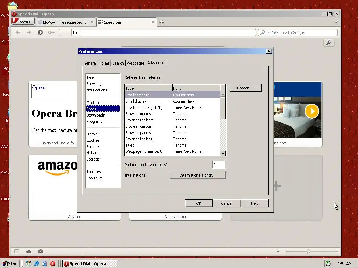Click the font list scroll up arrow
Viewport: 358px width, 268px height.
tap(223, 94)
